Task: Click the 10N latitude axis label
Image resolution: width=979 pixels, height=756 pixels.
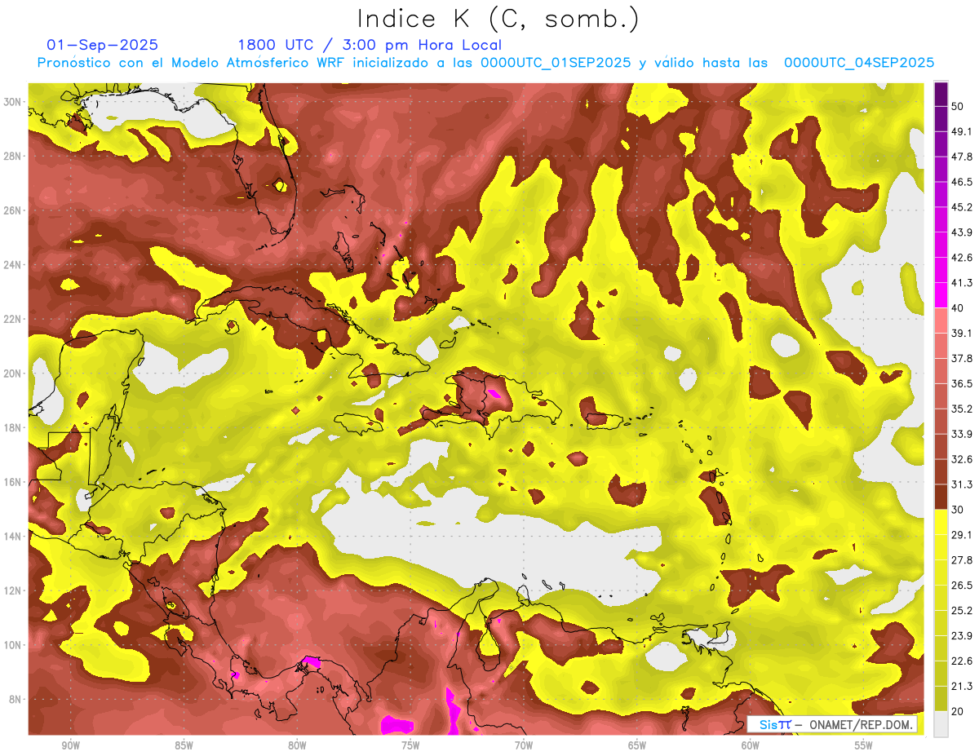Action: point(12,645)
